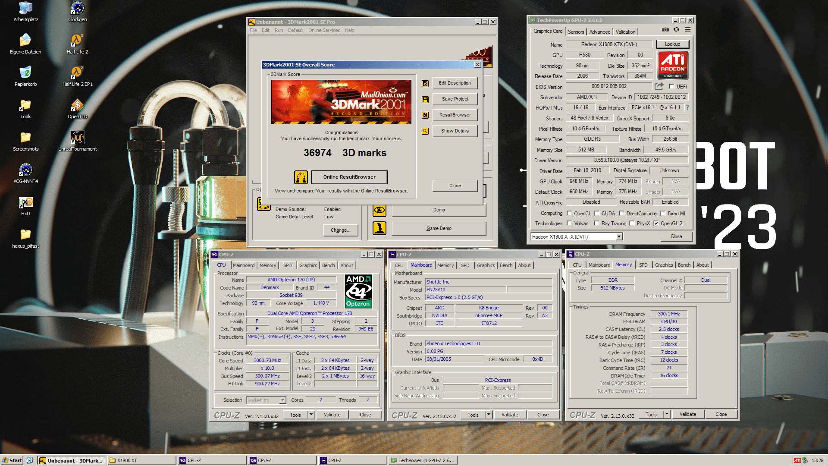Click the icon beside Edit Description

tap(425, 83)
